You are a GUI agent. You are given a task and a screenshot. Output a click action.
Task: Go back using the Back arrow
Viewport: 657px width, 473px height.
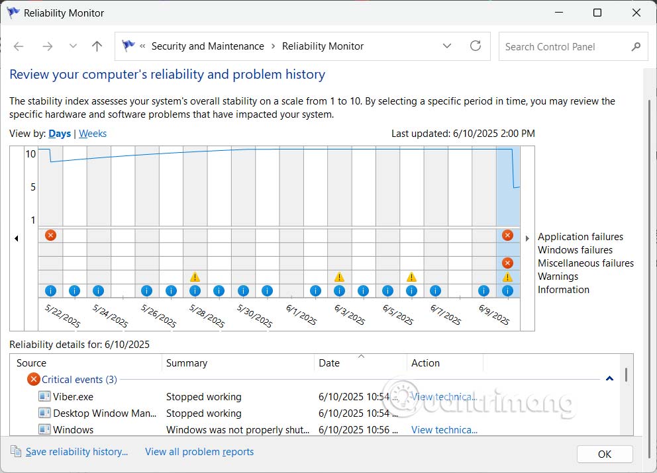19,46
